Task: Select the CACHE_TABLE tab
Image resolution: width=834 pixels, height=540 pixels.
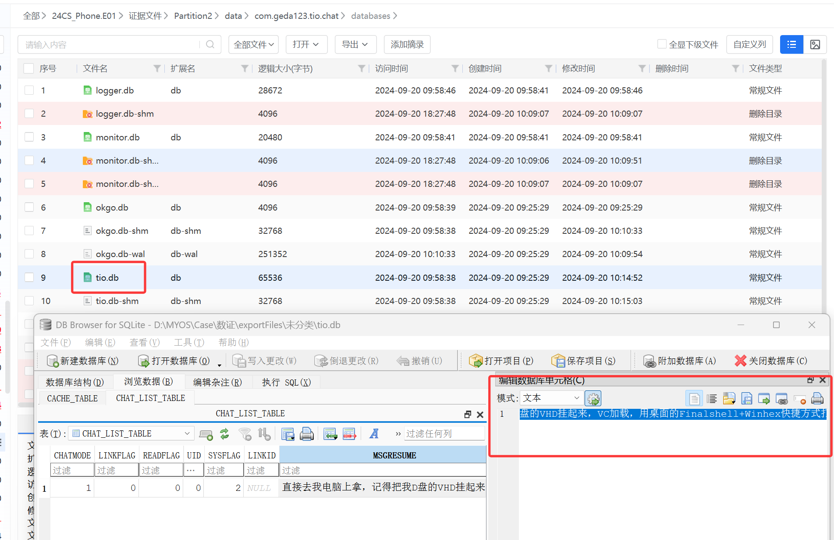Action: [72, 398]
